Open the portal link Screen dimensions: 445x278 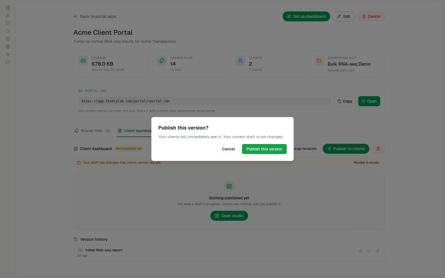(x=369, y=101)
